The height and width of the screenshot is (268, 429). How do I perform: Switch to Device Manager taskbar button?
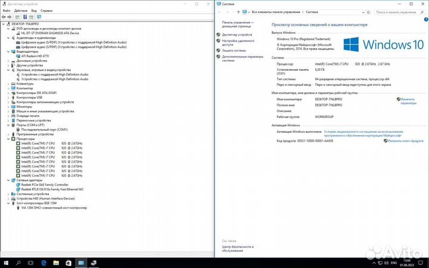click(x=94, y=263)
